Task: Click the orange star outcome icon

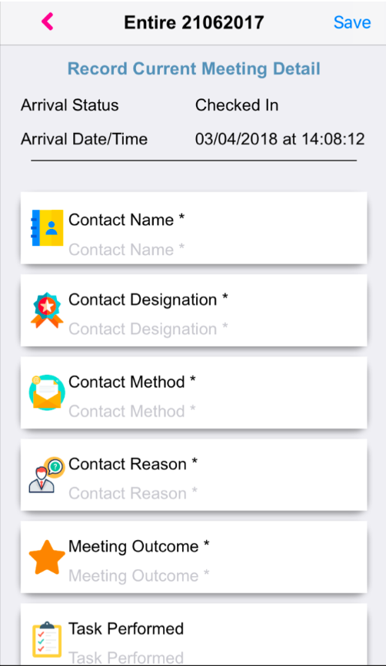Action: [47, 557]
